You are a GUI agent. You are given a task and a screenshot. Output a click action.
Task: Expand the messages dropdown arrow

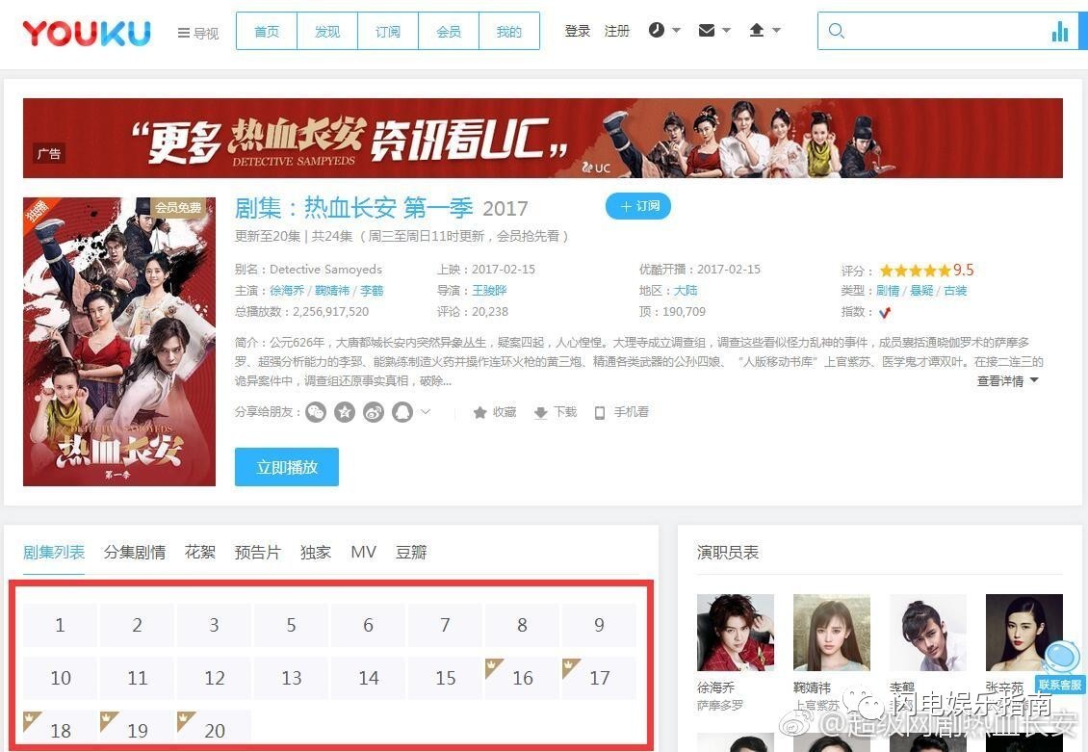pyautogui.click(x=727, y=30)
